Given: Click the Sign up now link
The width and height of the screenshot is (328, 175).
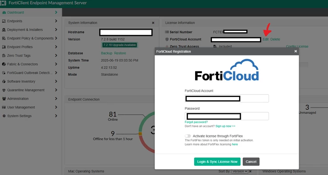Looking at the screenshot, I should [x=225, y=126].
